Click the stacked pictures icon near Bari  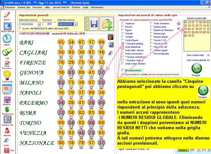[x=111, y=44]
